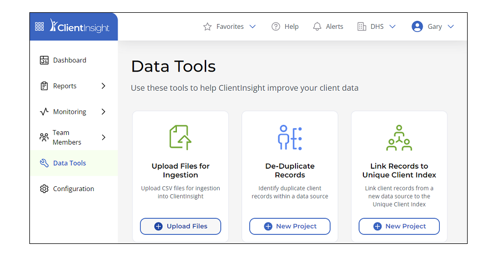Viewport: 497px width, 261px height.
Task: Expand the Reports sidebar submenu
Action: pos(103,86)
